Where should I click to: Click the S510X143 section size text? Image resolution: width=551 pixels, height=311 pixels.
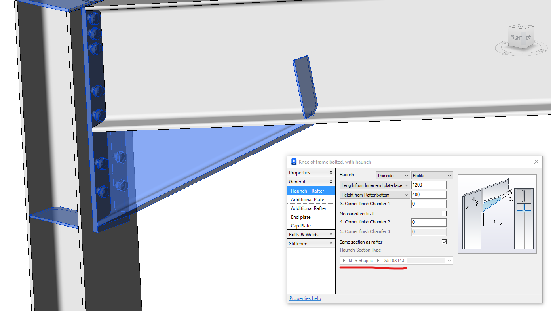pyautogui.click(x=394, y=261)
